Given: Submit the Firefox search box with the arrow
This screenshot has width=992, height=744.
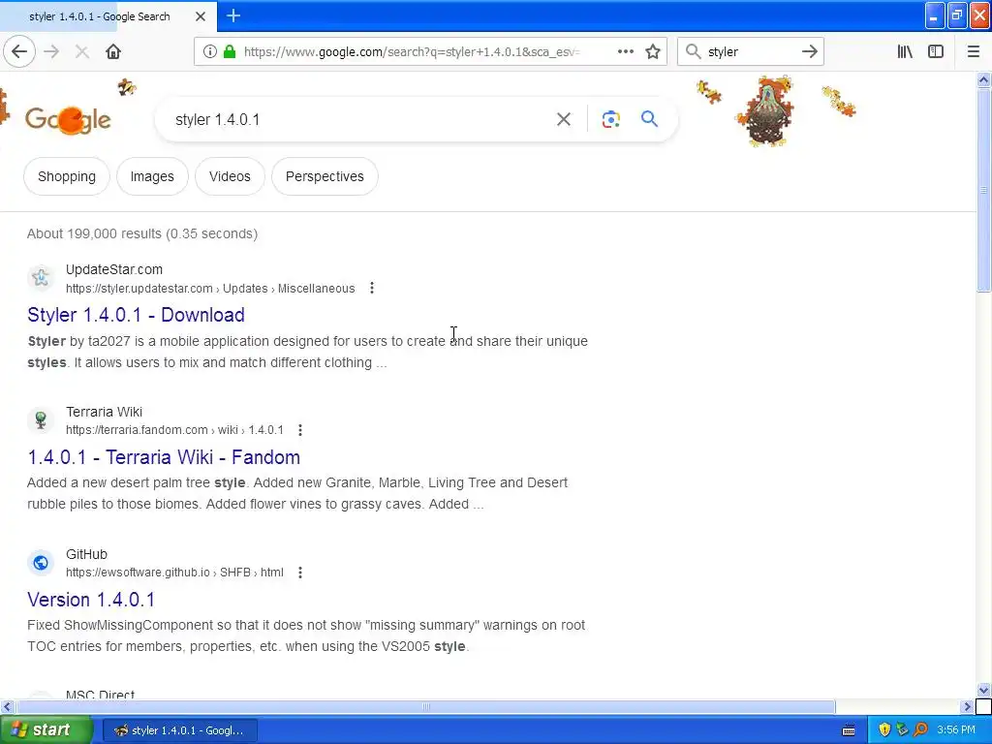Looking at the screenshot, I should (810, 52).
